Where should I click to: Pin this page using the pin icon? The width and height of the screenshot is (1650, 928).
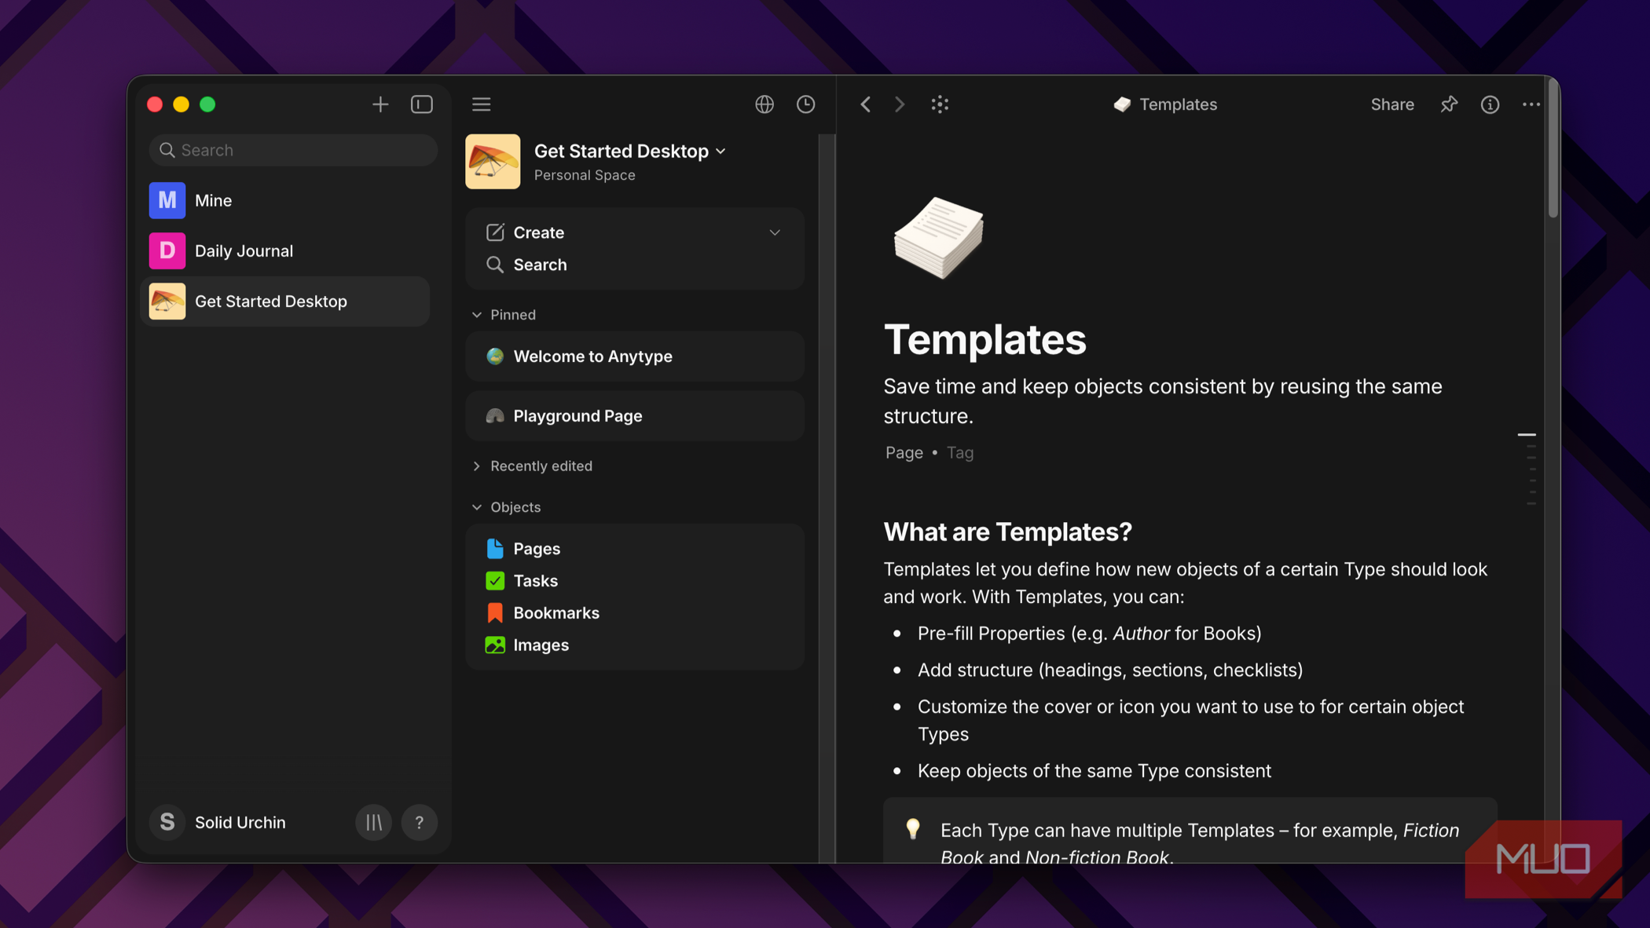coord(1449,104)
